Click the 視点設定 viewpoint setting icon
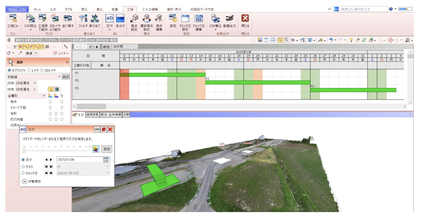Viewport: 422px width, 221px height. tap(134, 20)
